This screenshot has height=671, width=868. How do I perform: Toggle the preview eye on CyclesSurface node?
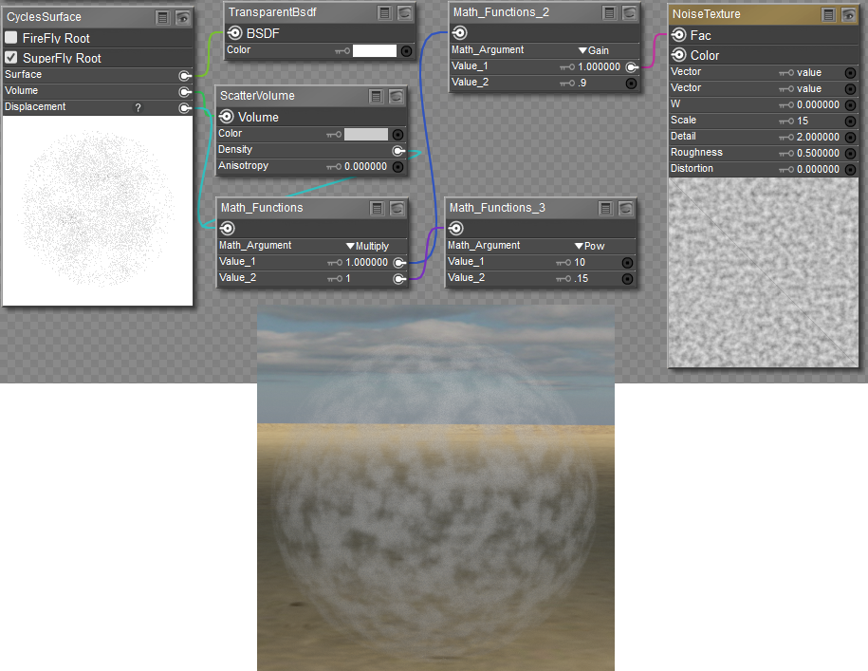(x=183, y=17)
